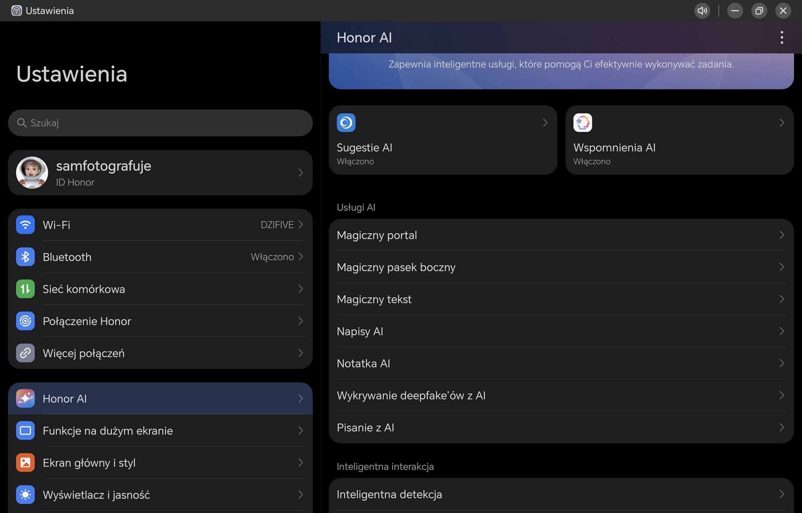Viewport: 802px width, 513px height.
Task: Click the Funkcje na dużym ekranie icon
Action: [25, 430]
